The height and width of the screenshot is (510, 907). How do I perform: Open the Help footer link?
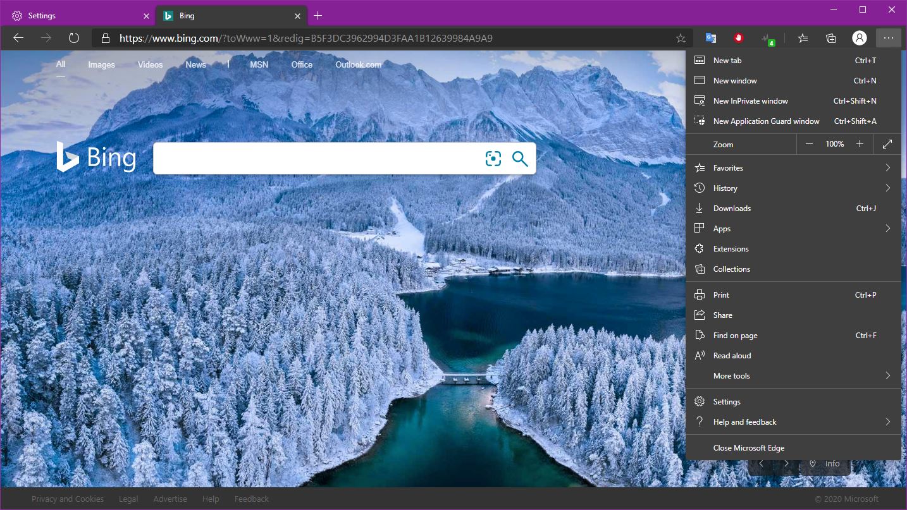tap(211, 499)
